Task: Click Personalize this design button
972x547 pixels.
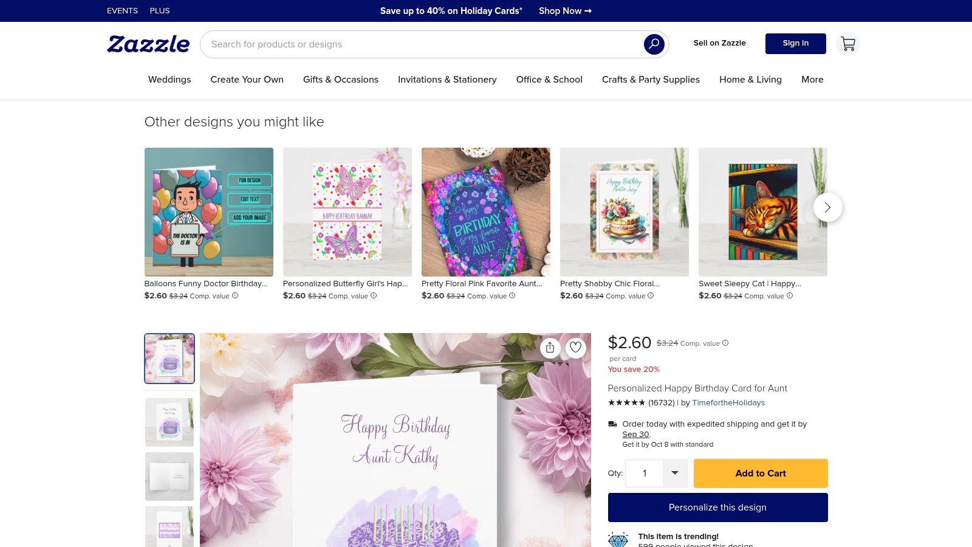Action: pos(717,507)
